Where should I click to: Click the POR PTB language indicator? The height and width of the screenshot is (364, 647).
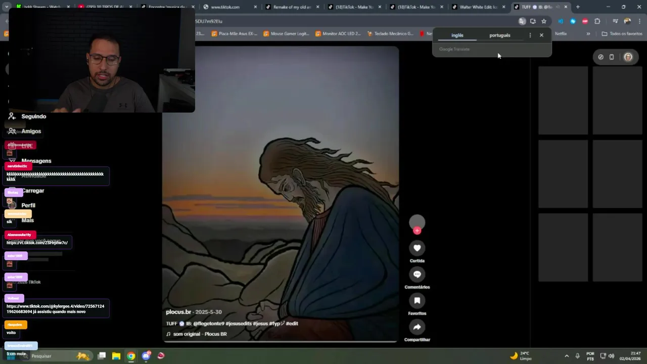coord(590,356)
